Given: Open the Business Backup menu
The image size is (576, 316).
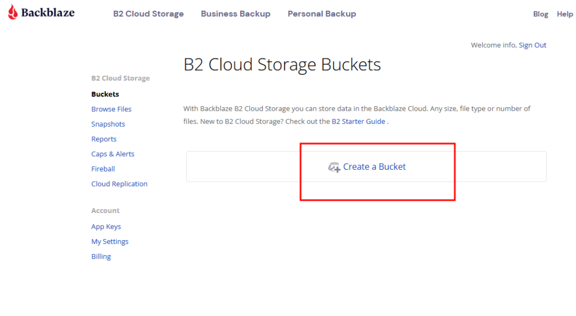Looking at the screenshot, I should point(236,14).
